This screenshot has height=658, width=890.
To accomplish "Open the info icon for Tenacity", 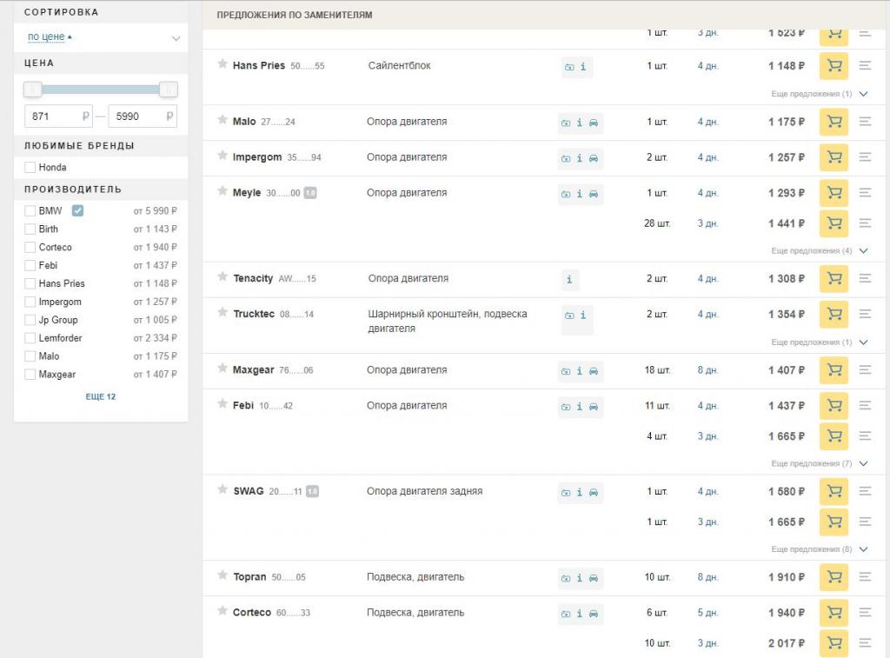I will coord(569,279).
